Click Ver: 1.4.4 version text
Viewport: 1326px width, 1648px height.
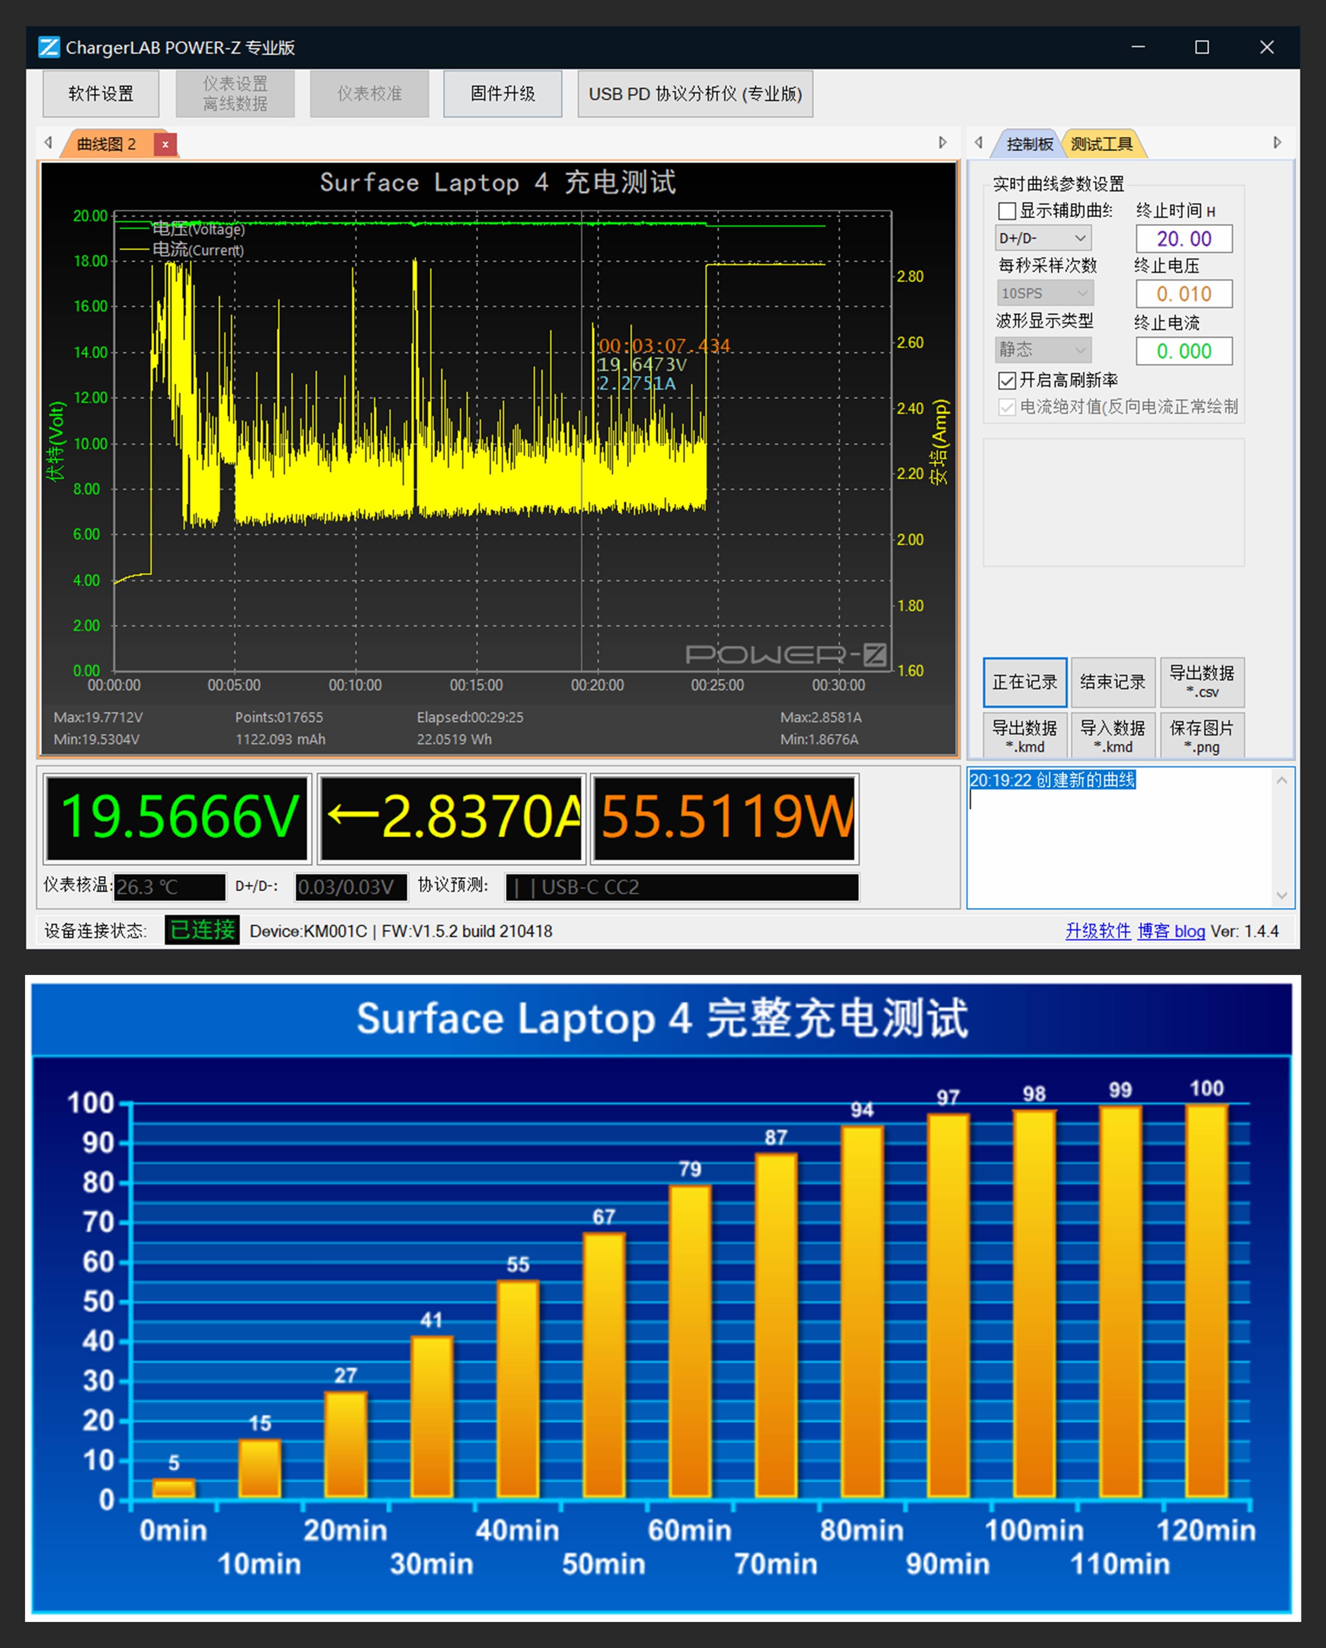(1245, 931)
